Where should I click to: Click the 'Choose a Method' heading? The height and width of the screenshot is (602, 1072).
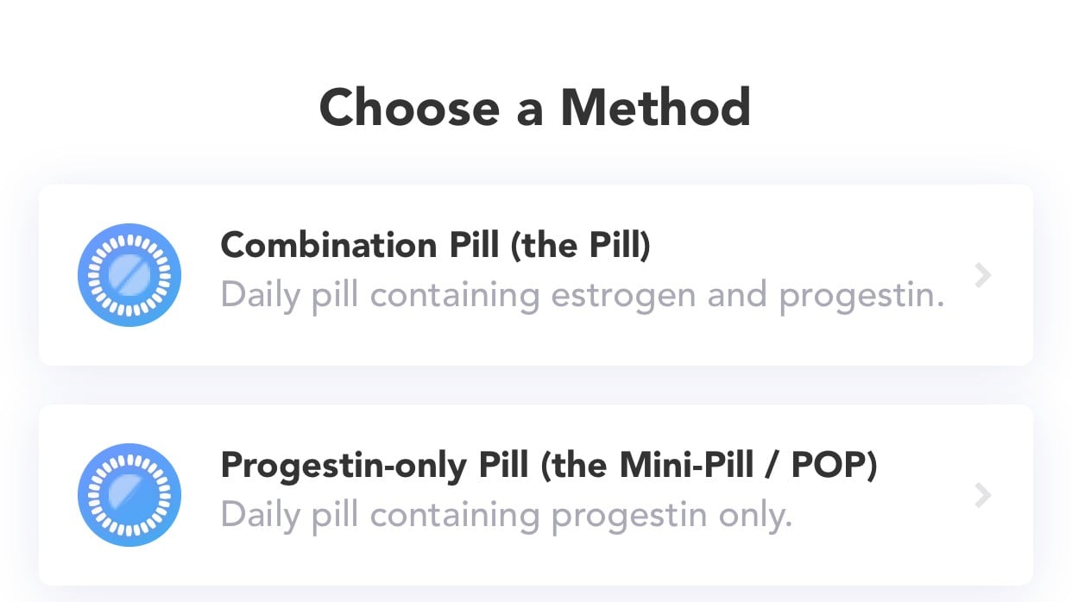535,106
